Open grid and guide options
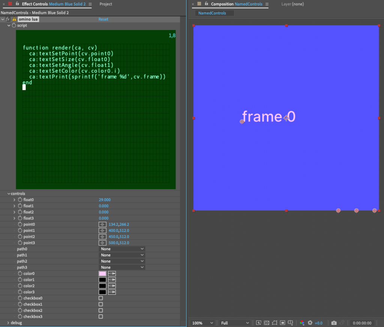384x327 pixels. coord(291,323)
